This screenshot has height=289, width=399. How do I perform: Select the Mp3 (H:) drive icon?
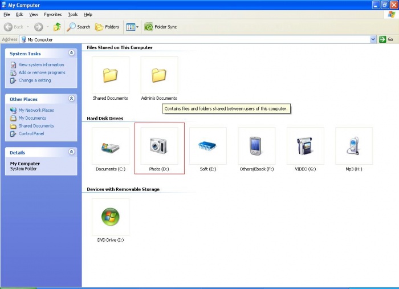point(354,146)
